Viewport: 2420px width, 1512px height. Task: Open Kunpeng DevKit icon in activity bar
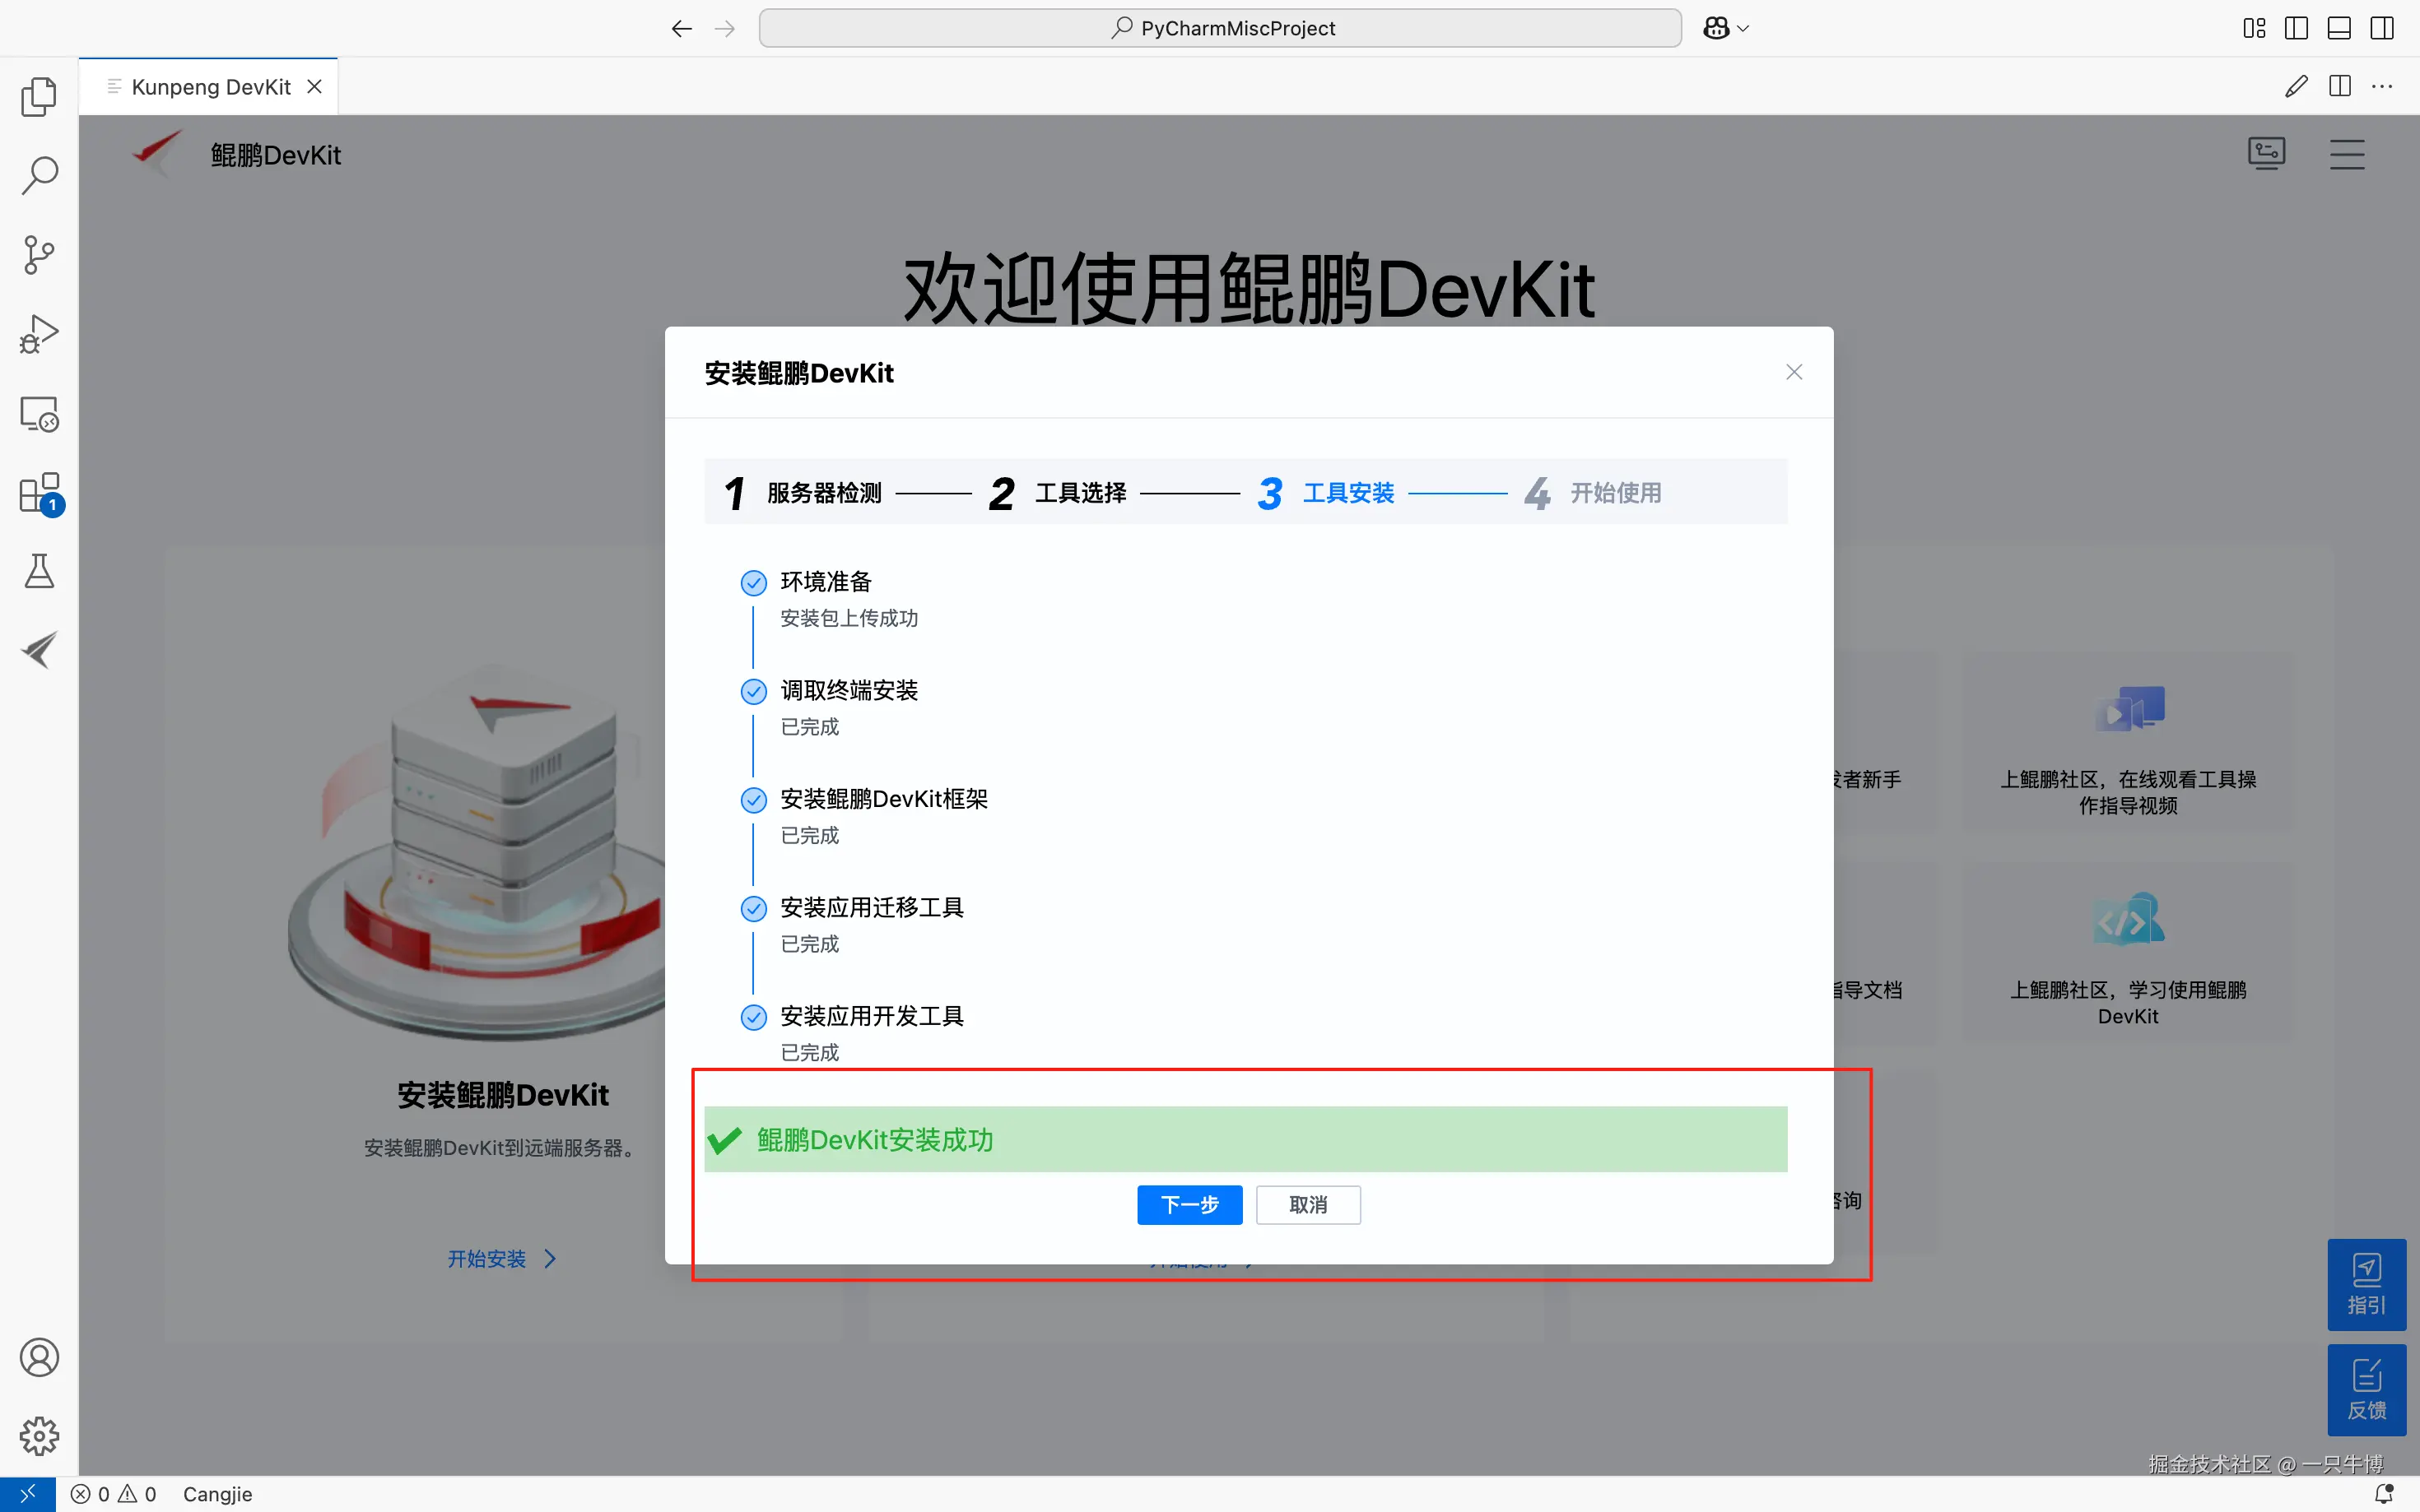point(39,650)
